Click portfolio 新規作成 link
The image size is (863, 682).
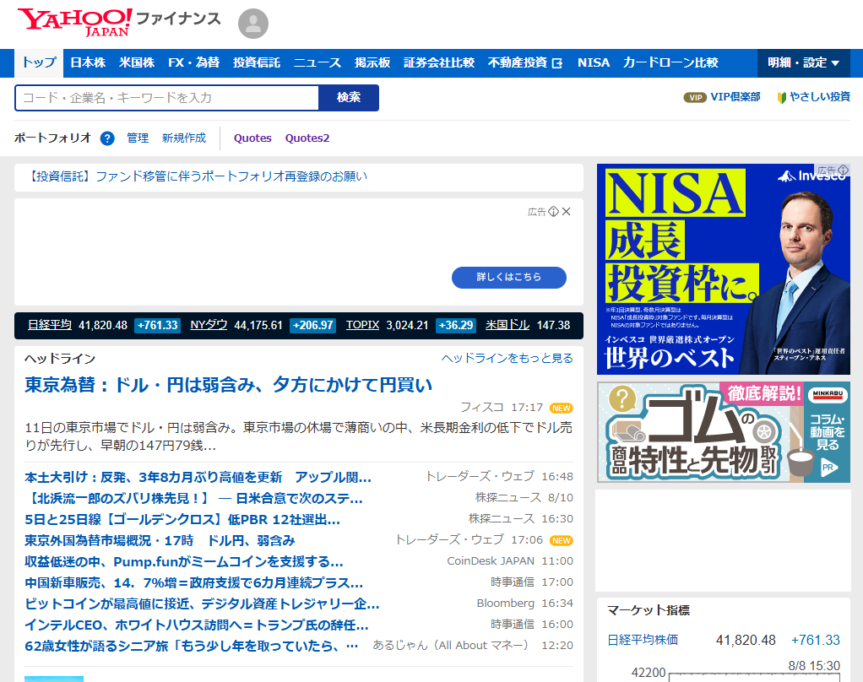point(184,138)
